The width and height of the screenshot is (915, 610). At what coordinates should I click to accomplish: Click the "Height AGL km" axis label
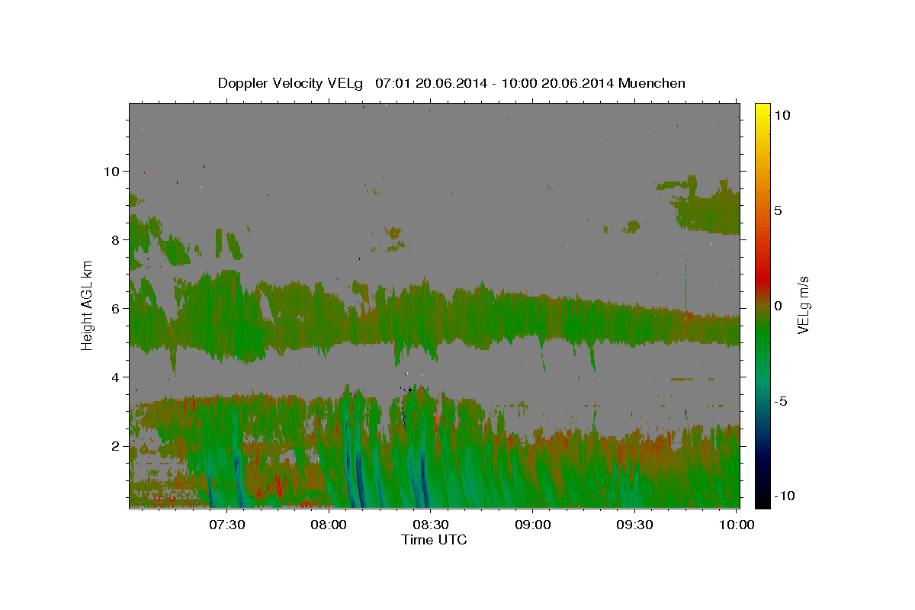coord(88,305)
